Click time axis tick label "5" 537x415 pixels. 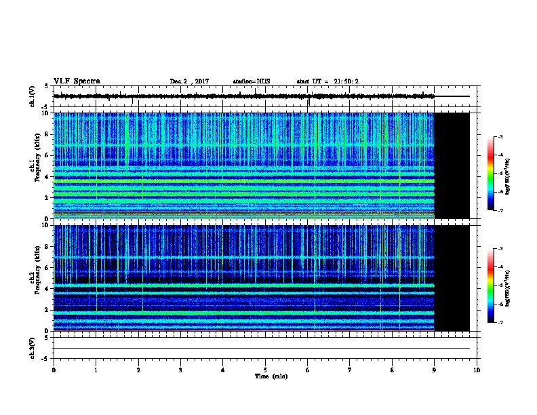click(x=265, y=370)
